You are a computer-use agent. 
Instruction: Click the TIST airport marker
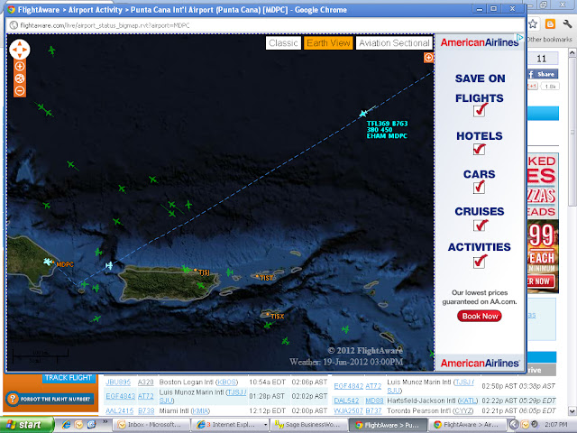click(257, 276)
